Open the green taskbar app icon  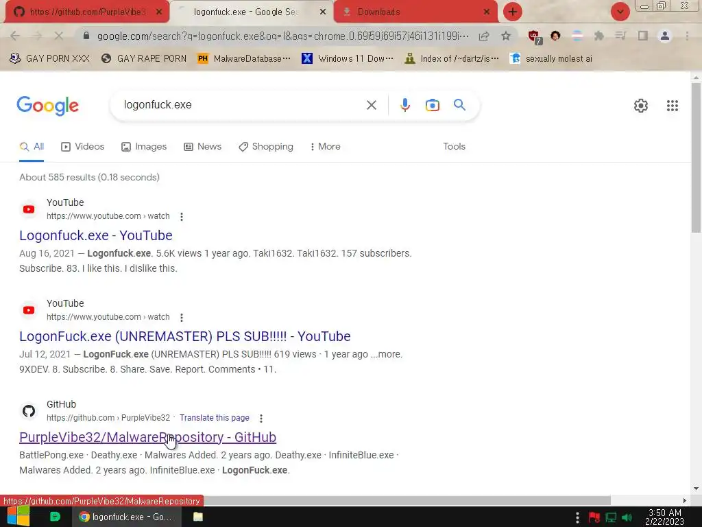[55, 517]
